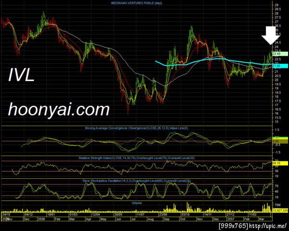Select the yellow 69.16 RSI value label

tap(280, 163)
